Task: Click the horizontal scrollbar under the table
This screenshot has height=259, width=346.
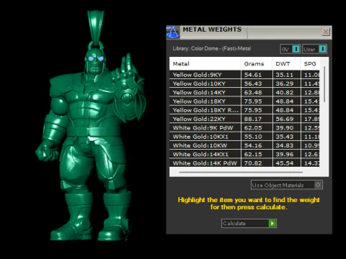Action: click(x=241, y=172)
